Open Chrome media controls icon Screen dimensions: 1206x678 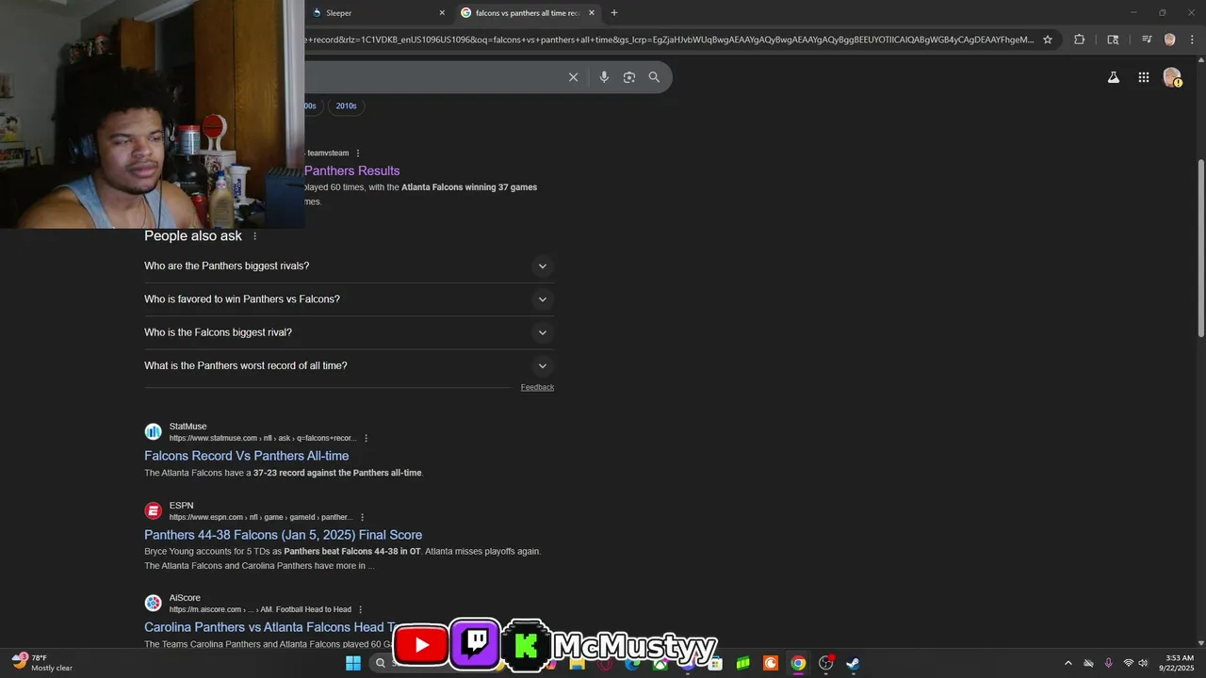(1147, 40)
